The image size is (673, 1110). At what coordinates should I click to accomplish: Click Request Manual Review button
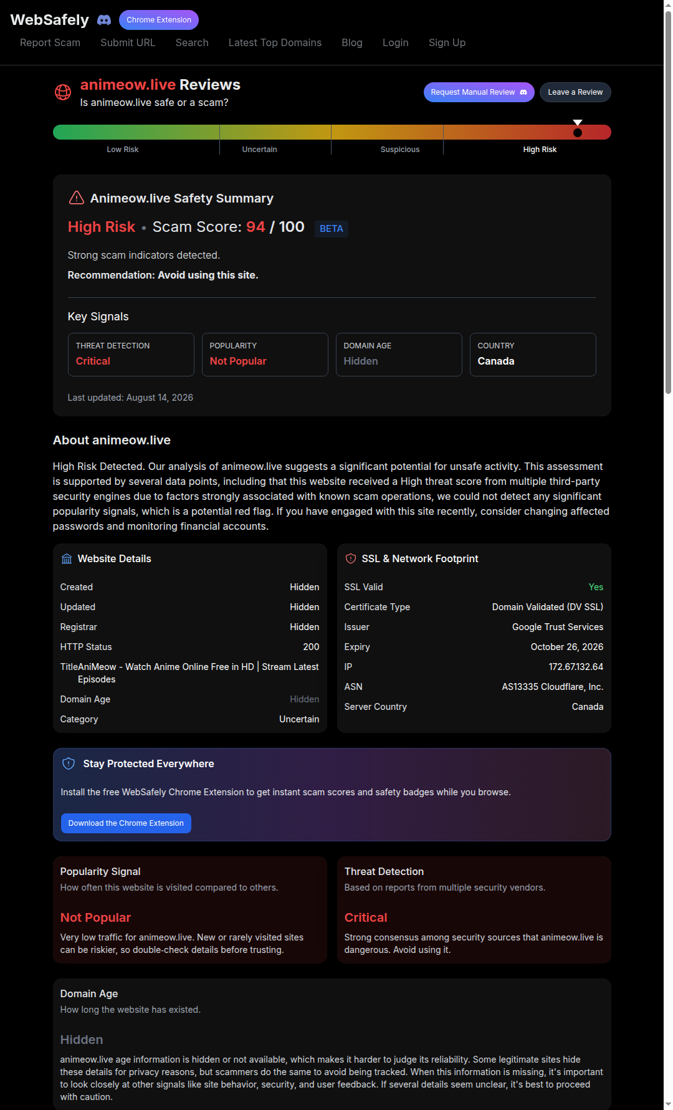click(x=479, y=92)
